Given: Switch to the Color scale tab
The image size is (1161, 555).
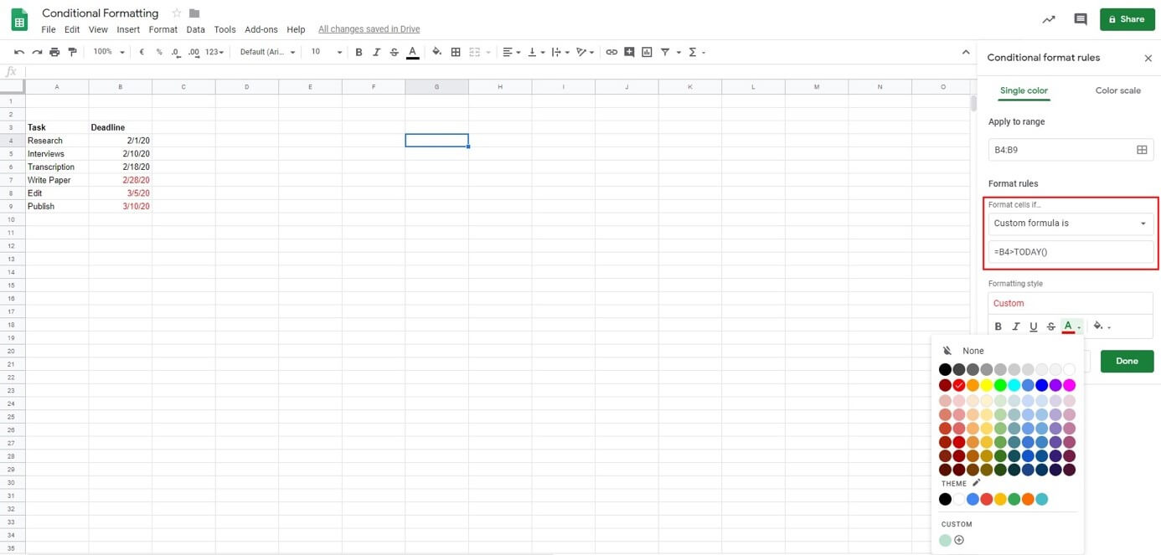Looking at the screenshot, I should point(1117,90).
